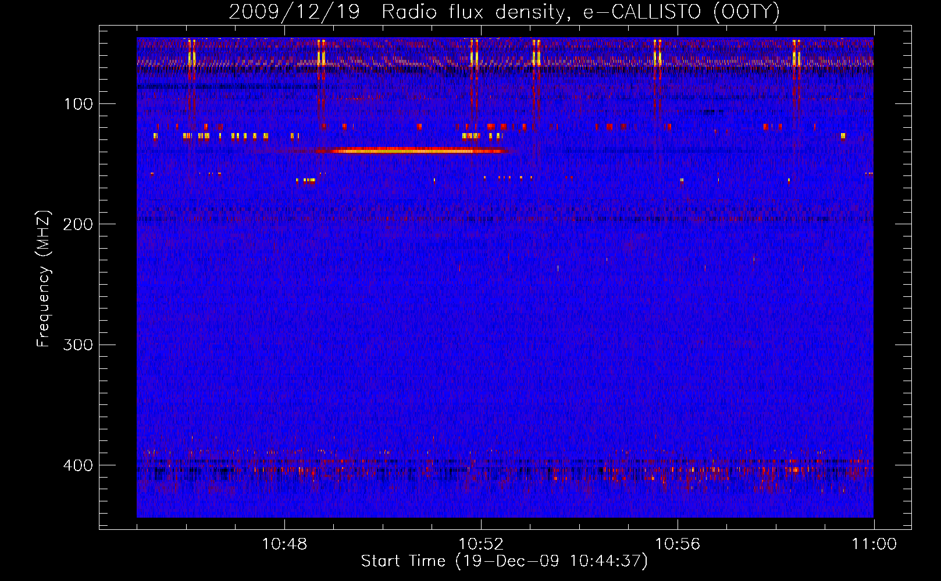Click the 'Start Time (19-Dec-09 10:44:37)' axis label
Screen dimensions: 941x581
[x=504, y=561]
